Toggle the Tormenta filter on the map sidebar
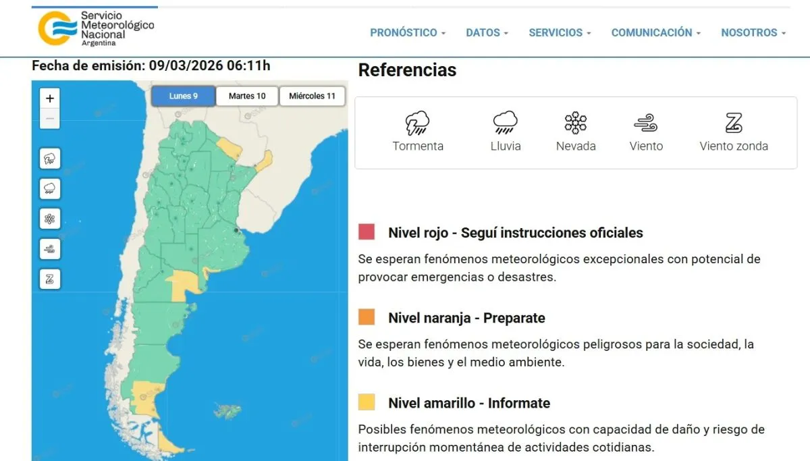The width and height of the screenshot is (810, 461). [x=49, y=159]
